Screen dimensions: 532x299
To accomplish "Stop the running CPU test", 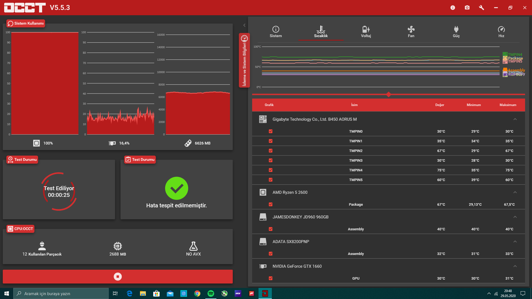I will pyautogui.click(x=118, y=277).
